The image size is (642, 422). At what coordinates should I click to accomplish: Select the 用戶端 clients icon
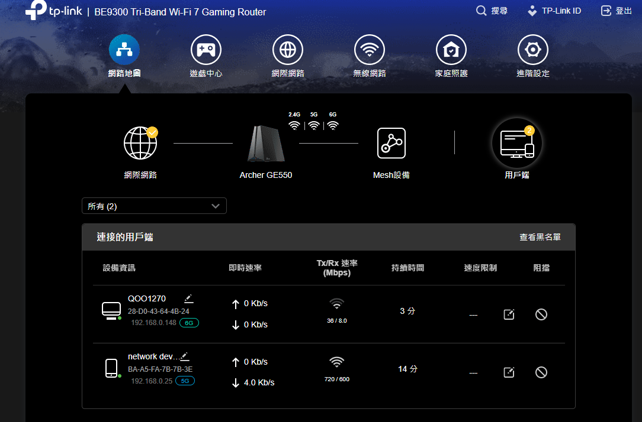516,144
